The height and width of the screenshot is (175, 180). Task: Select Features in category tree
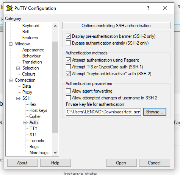pyautogui.click(x=30, y=38)
